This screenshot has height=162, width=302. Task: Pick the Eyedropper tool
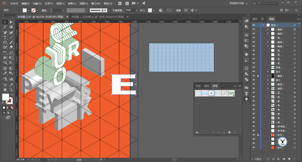[5, 73]
